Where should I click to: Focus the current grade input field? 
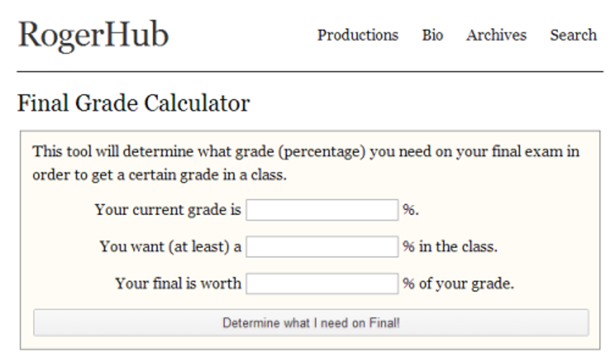point(322,210)
